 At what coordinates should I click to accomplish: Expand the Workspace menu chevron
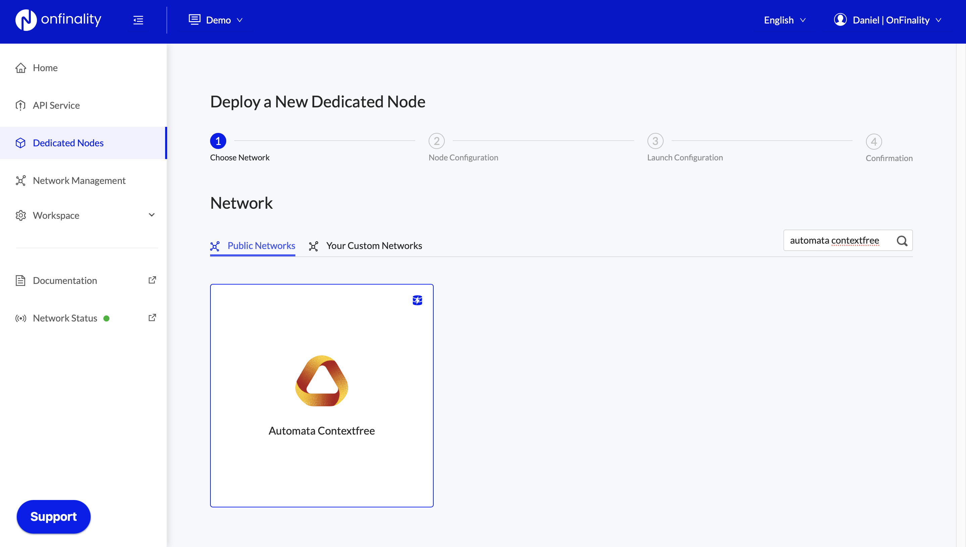pos(151,215)
